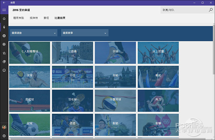Viewport: 215px width, 140px height.
Task: Open the favorites star sidebar icon
Action: (x=4, y=53)
